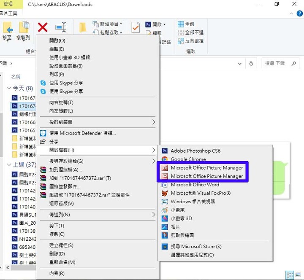The width and height of the screenshot is (304, 280).
Task: Choose 小畫家 3D in Open with submenu
Action: point(215,218)
